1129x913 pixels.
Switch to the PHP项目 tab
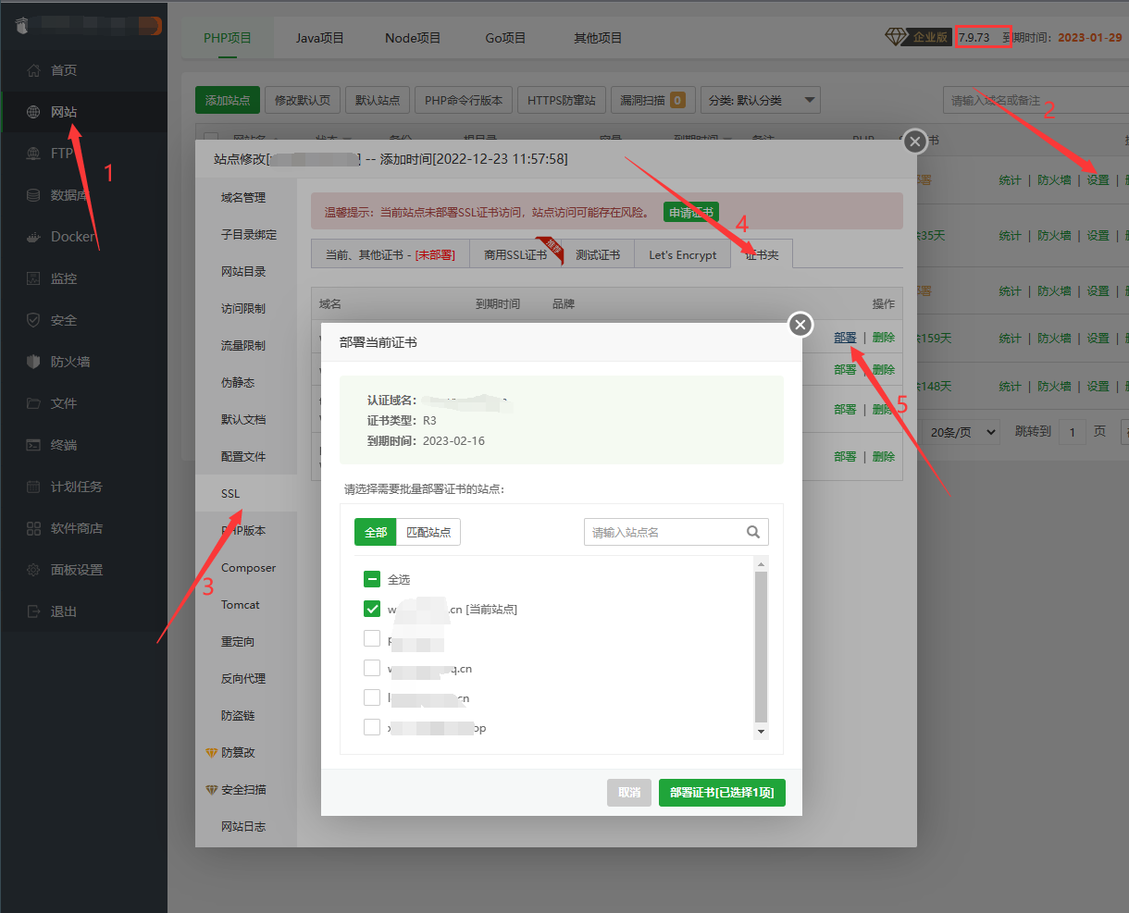(x=228, y=38)
